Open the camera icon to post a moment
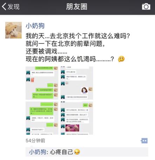The image size is (155, 160). [146, 7]
